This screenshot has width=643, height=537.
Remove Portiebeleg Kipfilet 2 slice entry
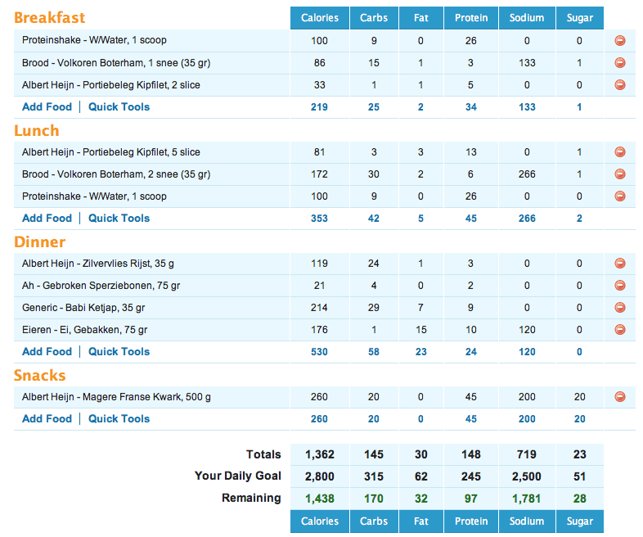pyautogui.click(x=619, y=85)
